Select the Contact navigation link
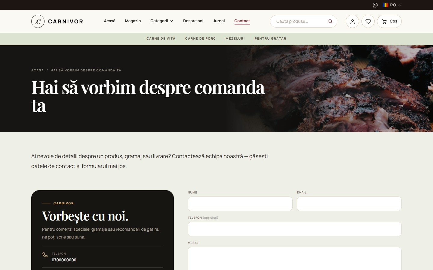 (x=242, y=21)
